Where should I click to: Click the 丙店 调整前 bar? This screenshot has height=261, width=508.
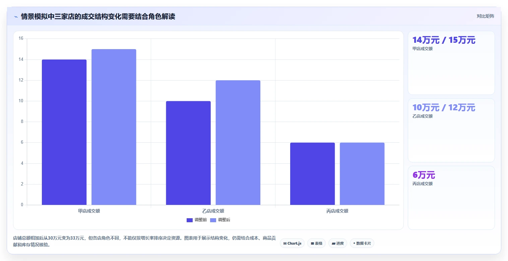pos(312,174)
